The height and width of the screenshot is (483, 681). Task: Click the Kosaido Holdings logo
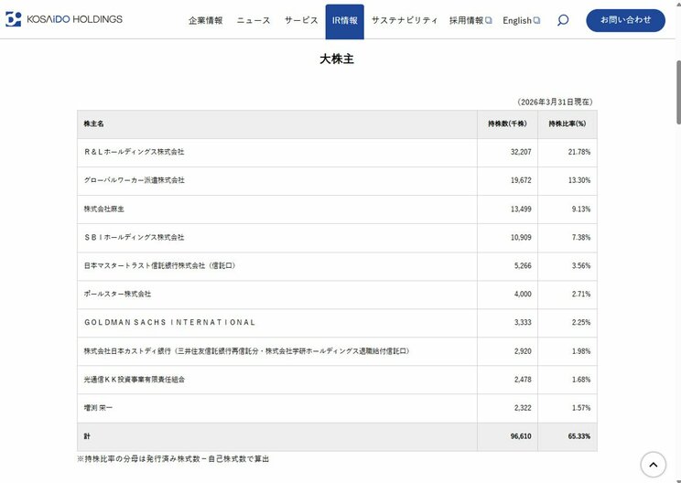coord(64,19)
